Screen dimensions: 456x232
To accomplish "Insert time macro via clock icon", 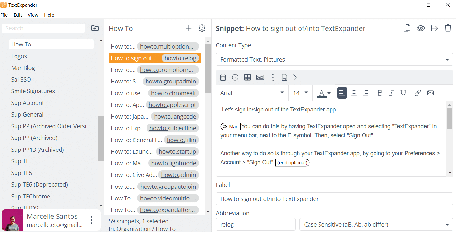I will (235, 77).
